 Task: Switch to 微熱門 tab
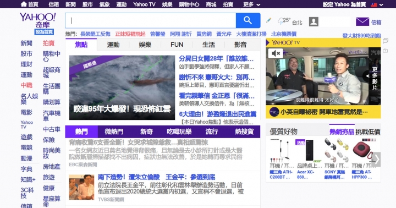pos(114,132)
